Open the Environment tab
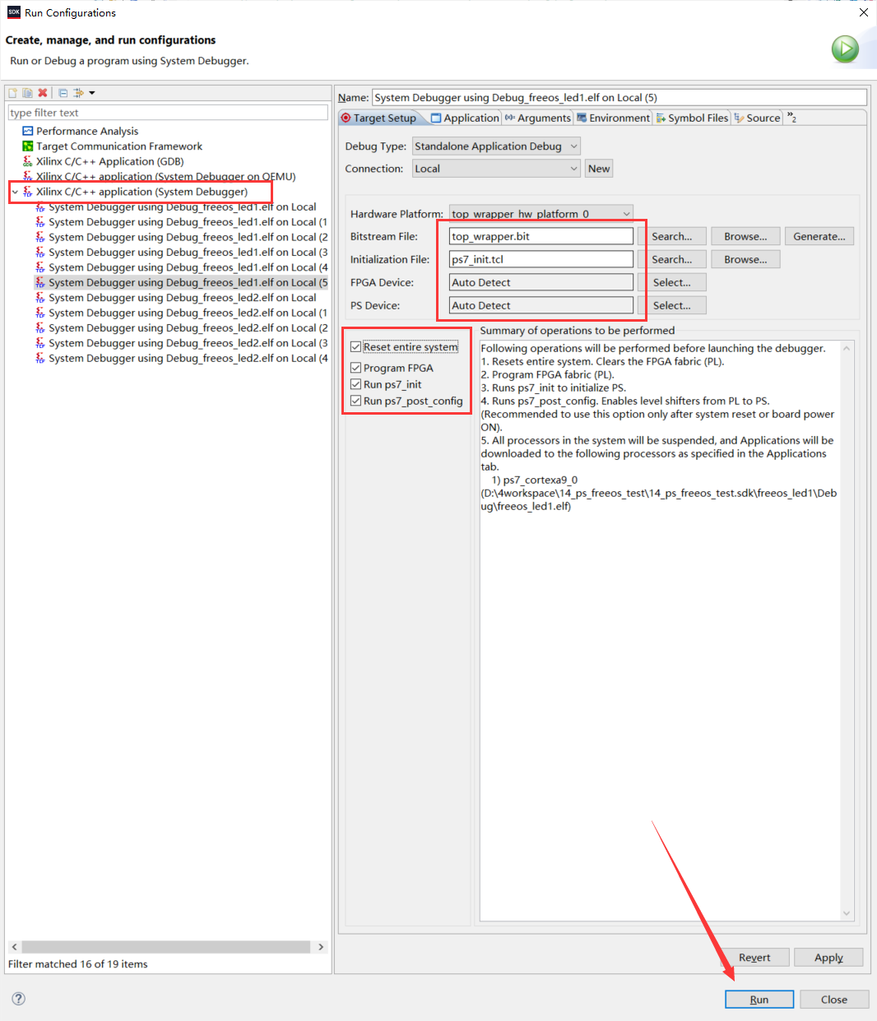This screenshot has height=1021, width=877. pos(613,118)
